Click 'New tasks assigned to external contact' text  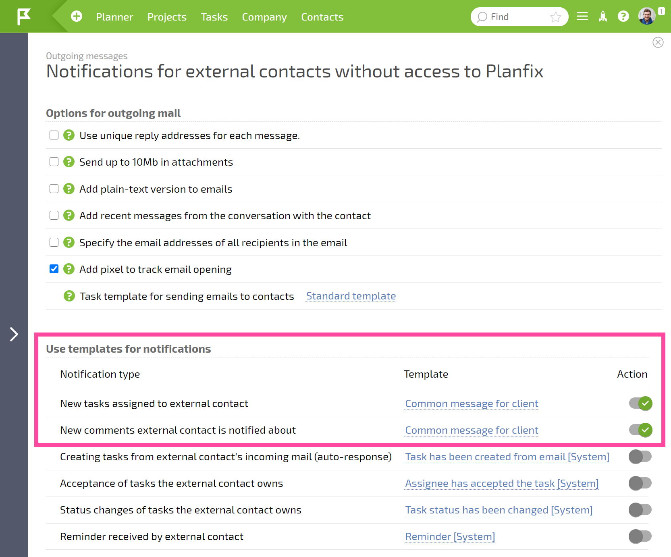tap(154, 403)
